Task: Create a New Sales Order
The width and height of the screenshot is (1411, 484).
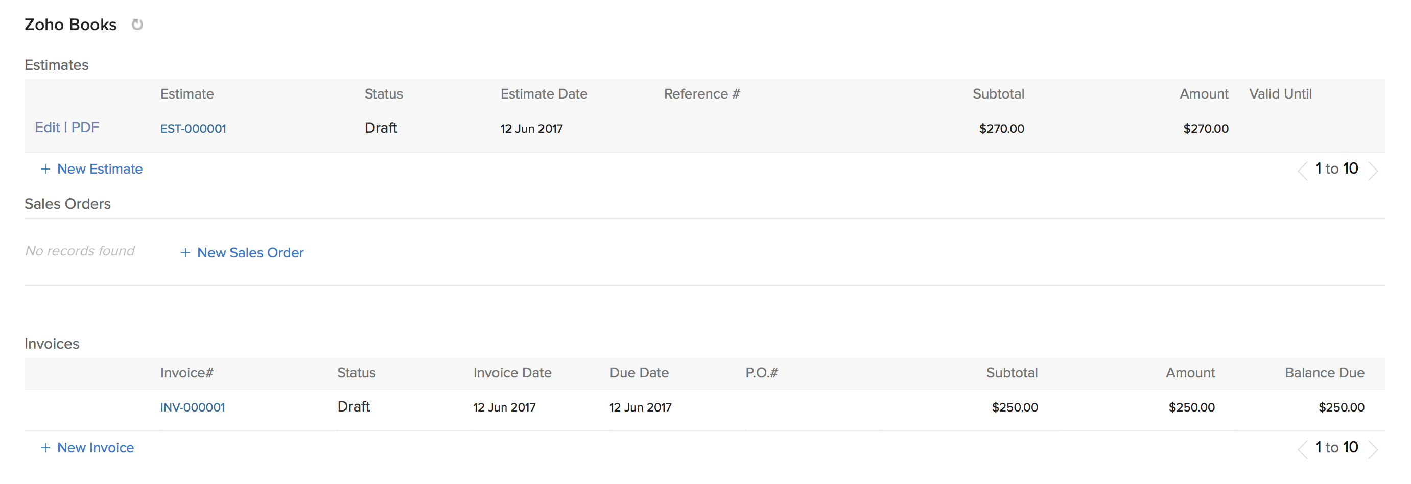Action: 250,253
